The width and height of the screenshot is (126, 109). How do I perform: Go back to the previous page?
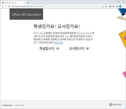pos(3,6)
